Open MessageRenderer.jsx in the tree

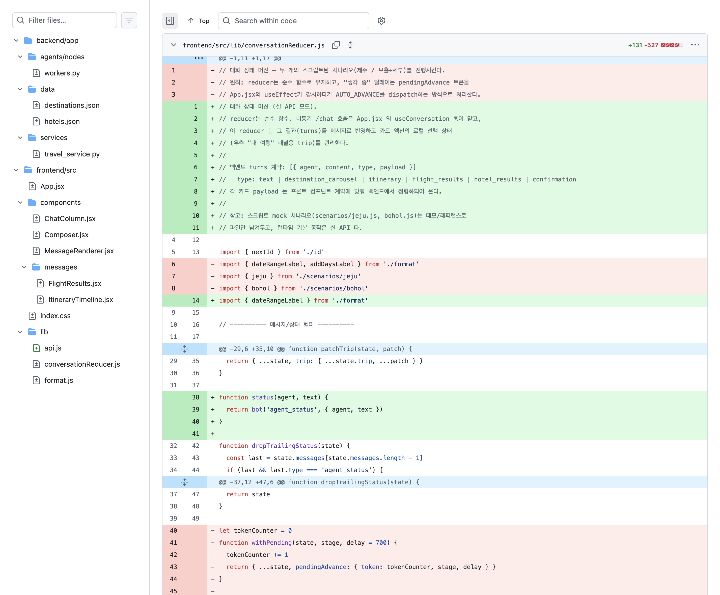click(x=79, y=251)
